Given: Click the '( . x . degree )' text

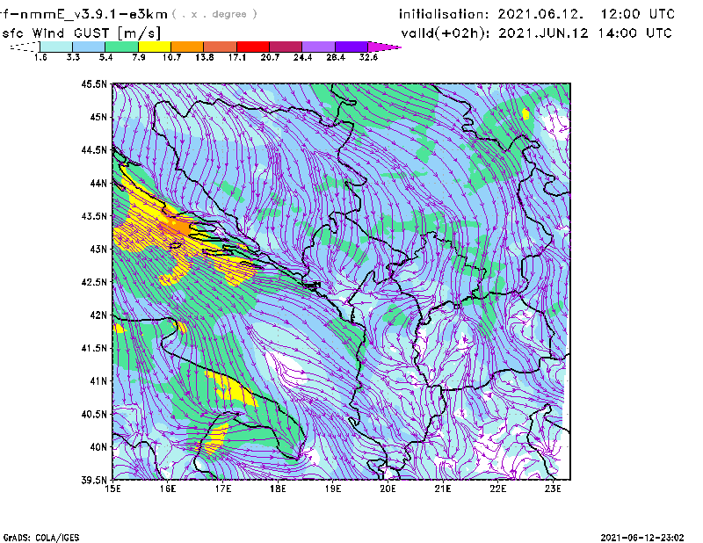Looking at the screenshot, I should coord(214,14).
